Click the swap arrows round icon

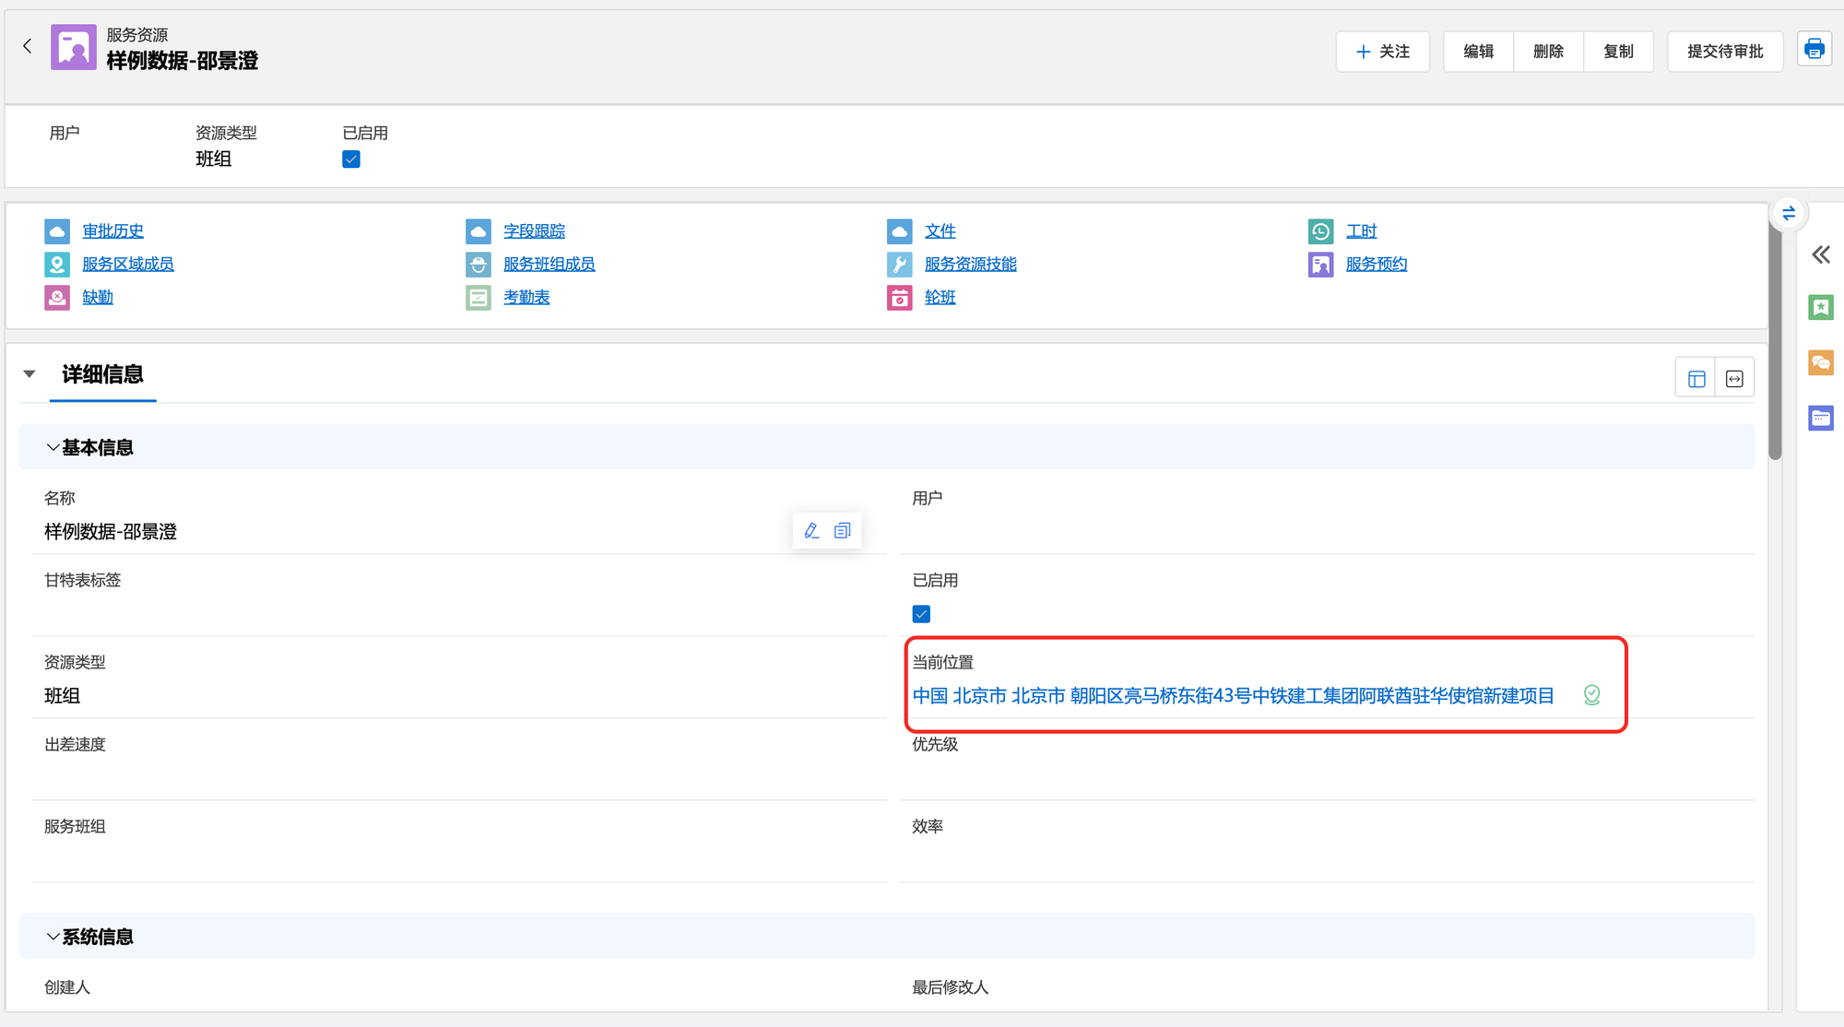pyautogui.click(x=1789, y=214)
